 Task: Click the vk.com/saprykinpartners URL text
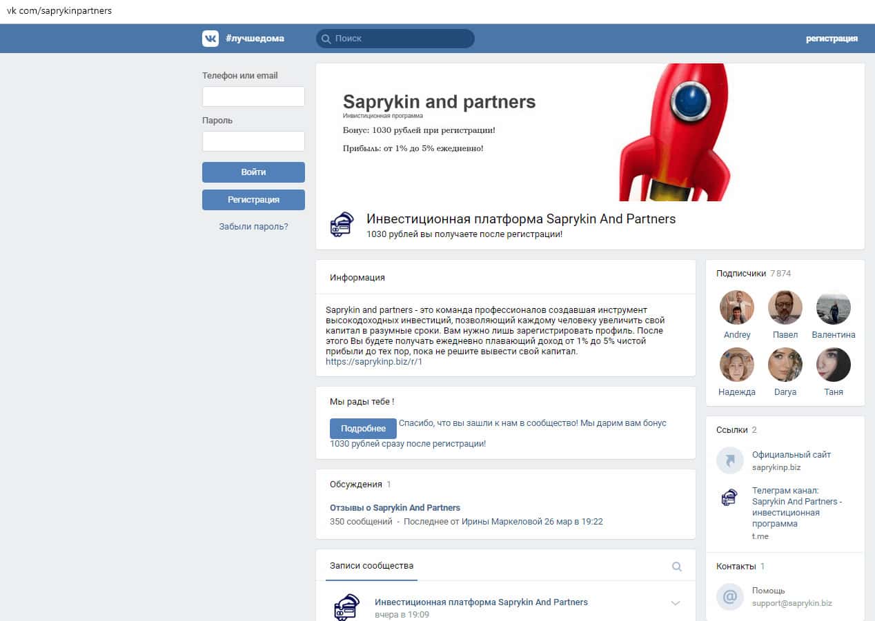(59, 11)
